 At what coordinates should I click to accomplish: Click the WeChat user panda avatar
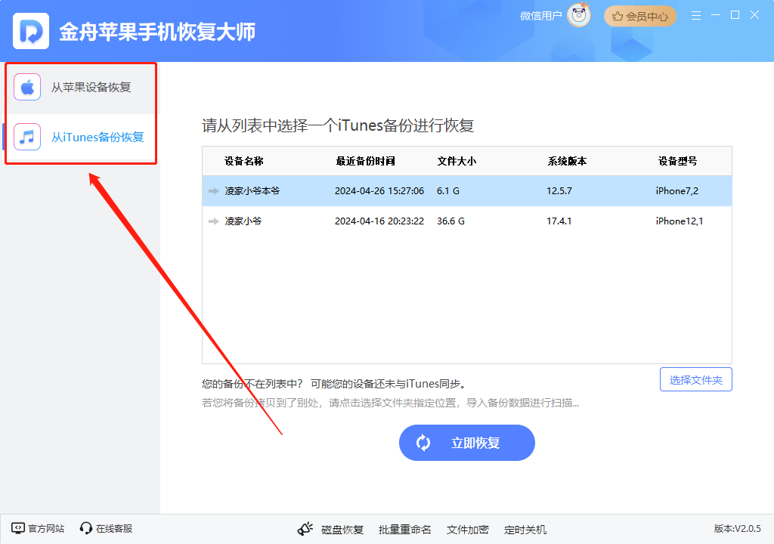[578, 15]
